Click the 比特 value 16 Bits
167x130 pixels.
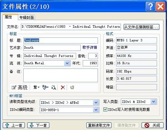pos(136,63)
